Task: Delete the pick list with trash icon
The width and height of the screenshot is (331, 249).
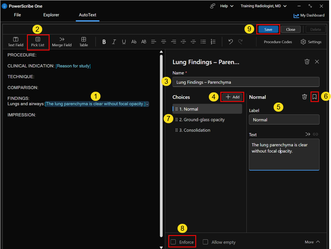Action: 307,62
